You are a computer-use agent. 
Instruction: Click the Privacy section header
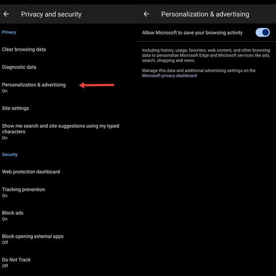(9, 32)
